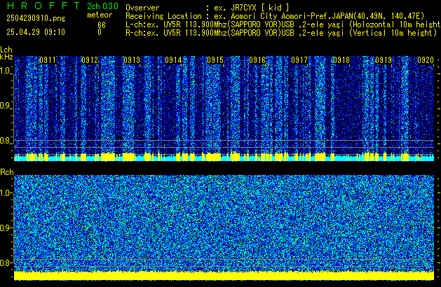This screenshot has height=287, width=441.
Task: Click the Rch 0.9 kHz axis label
Action: tap(6, 227)
